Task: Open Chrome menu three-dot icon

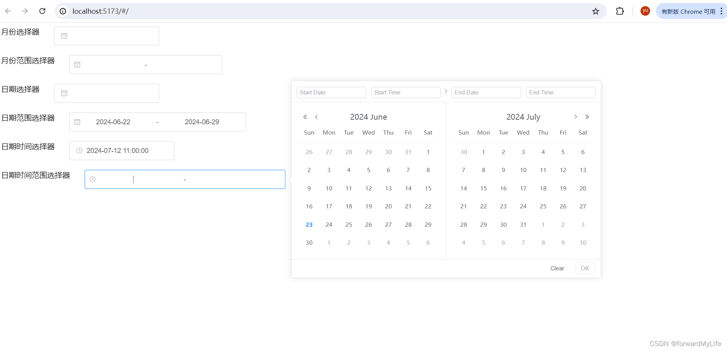Action: (x=721, y=11)
